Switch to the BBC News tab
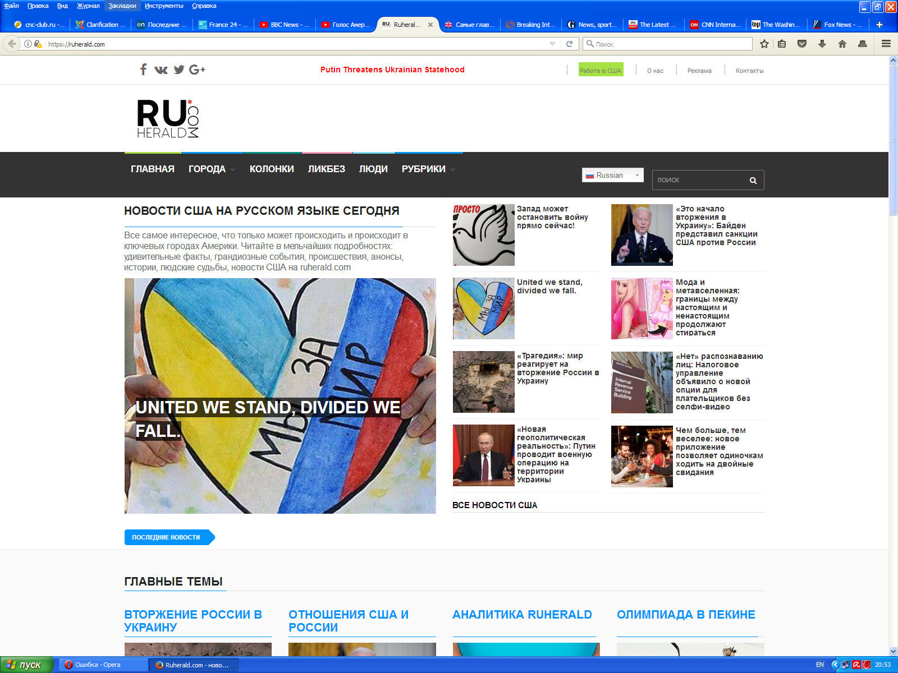 click(285, 25)
